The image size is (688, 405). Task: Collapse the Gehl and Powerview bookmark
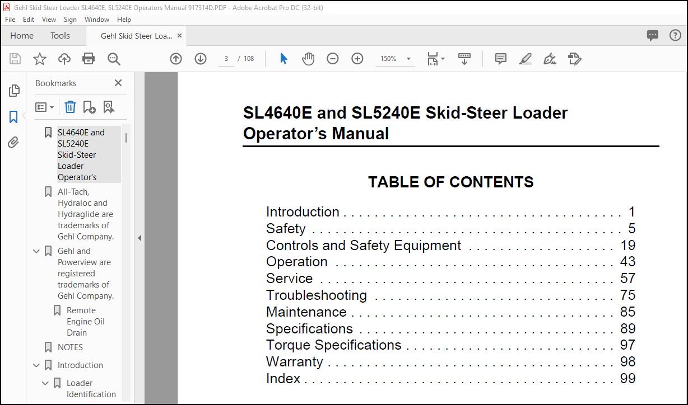point(36,251)
